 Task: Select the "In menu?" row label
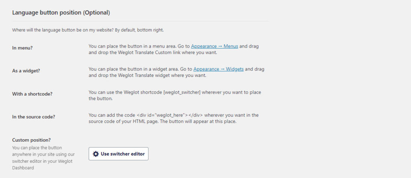[22, 48]
